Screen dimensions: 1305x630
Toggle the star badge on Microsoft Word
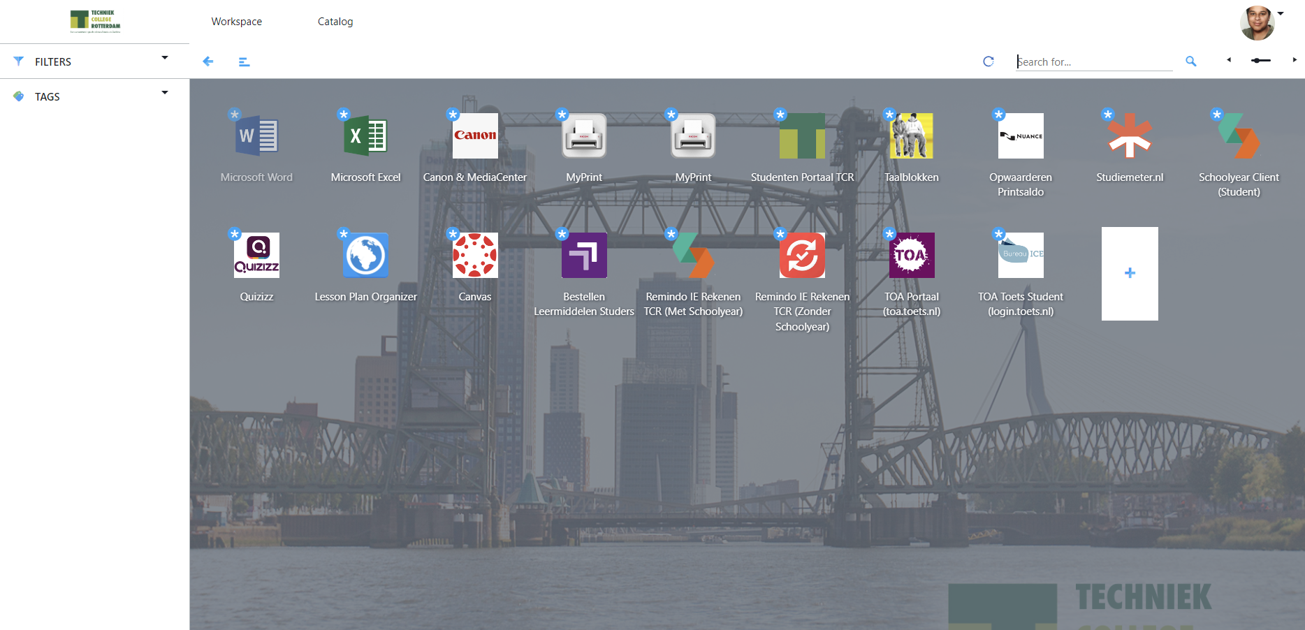click(235, 114)
